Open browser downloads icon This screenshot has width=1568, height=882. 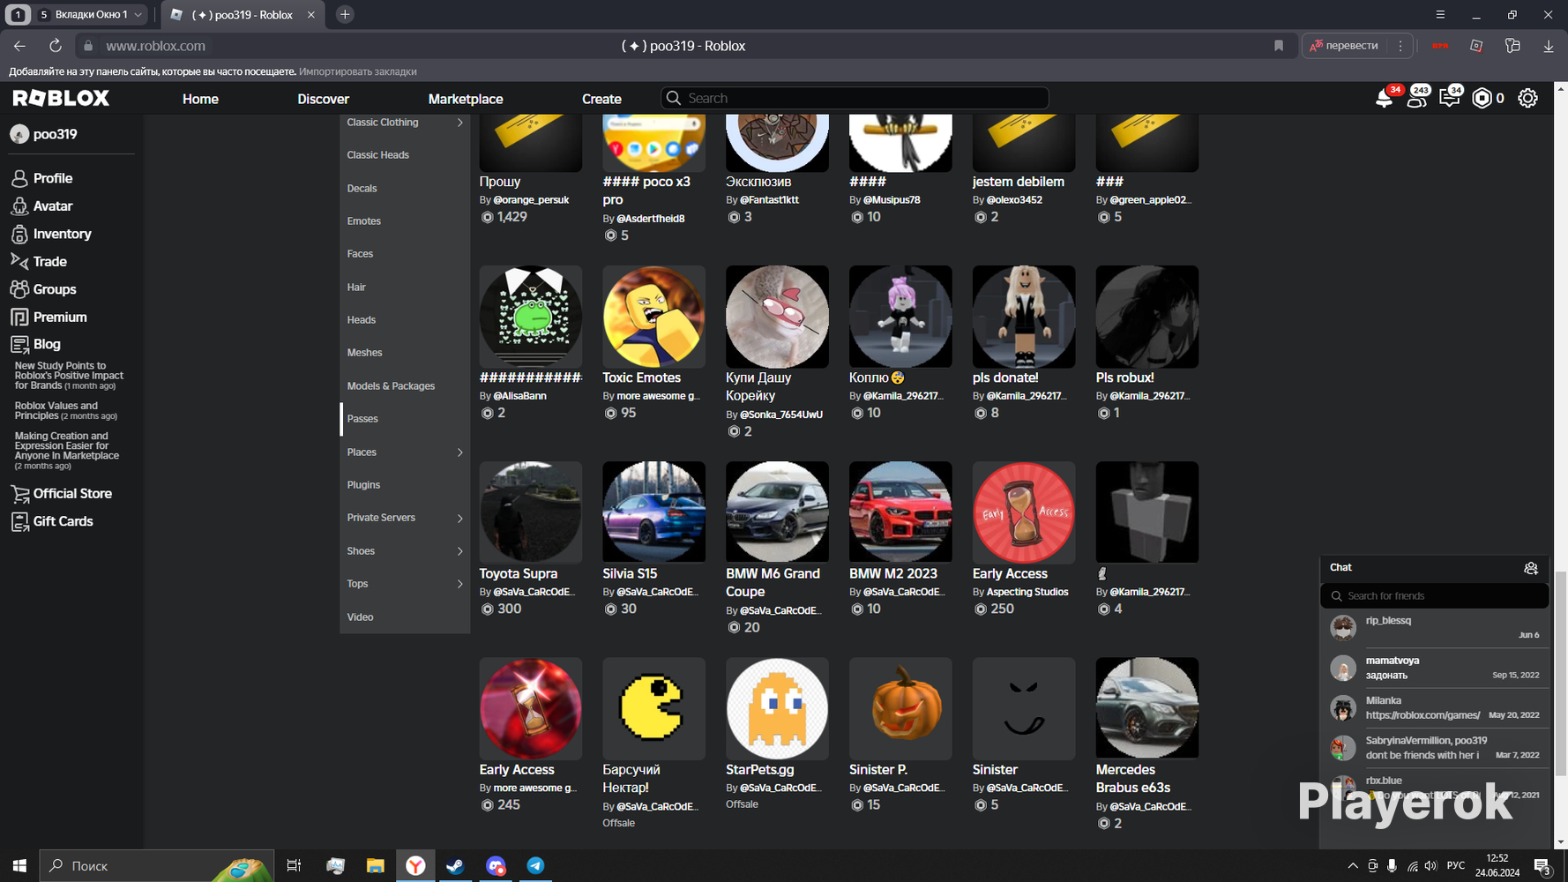click(x=1549, y=46)
